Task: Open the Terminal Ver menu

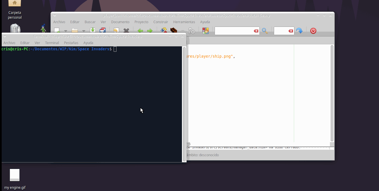Action: [37, 43]
